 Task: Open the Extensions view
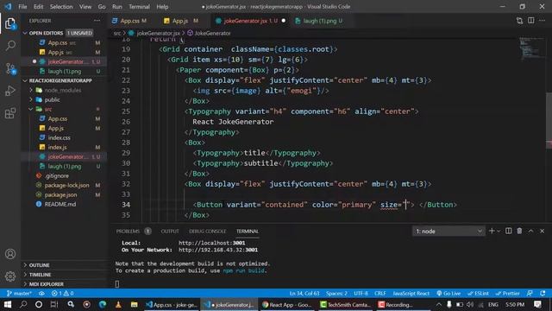click(x=10, y=113)
